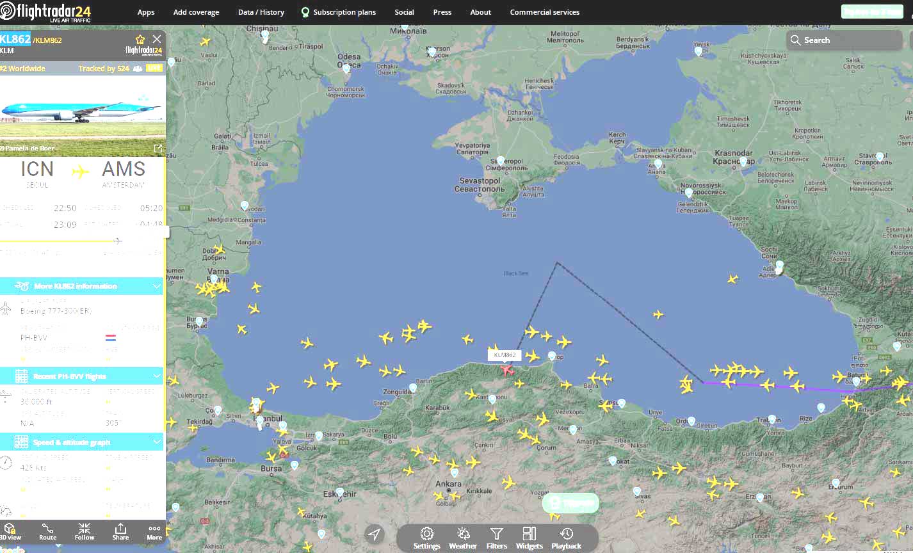Expand More KL862 information section
The height and width of the screenshot is (553, 913).
point(81,286)
